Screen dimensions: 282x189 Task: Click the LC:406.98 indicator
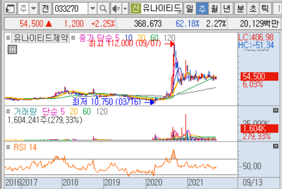tap(256, 37)
